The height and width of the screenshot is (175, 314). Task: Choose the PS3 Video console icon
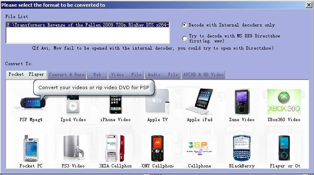pyautogui.click(x=73, y=148)
